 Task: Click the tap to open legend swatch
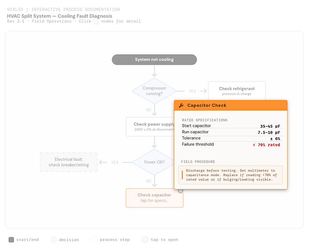145,240
